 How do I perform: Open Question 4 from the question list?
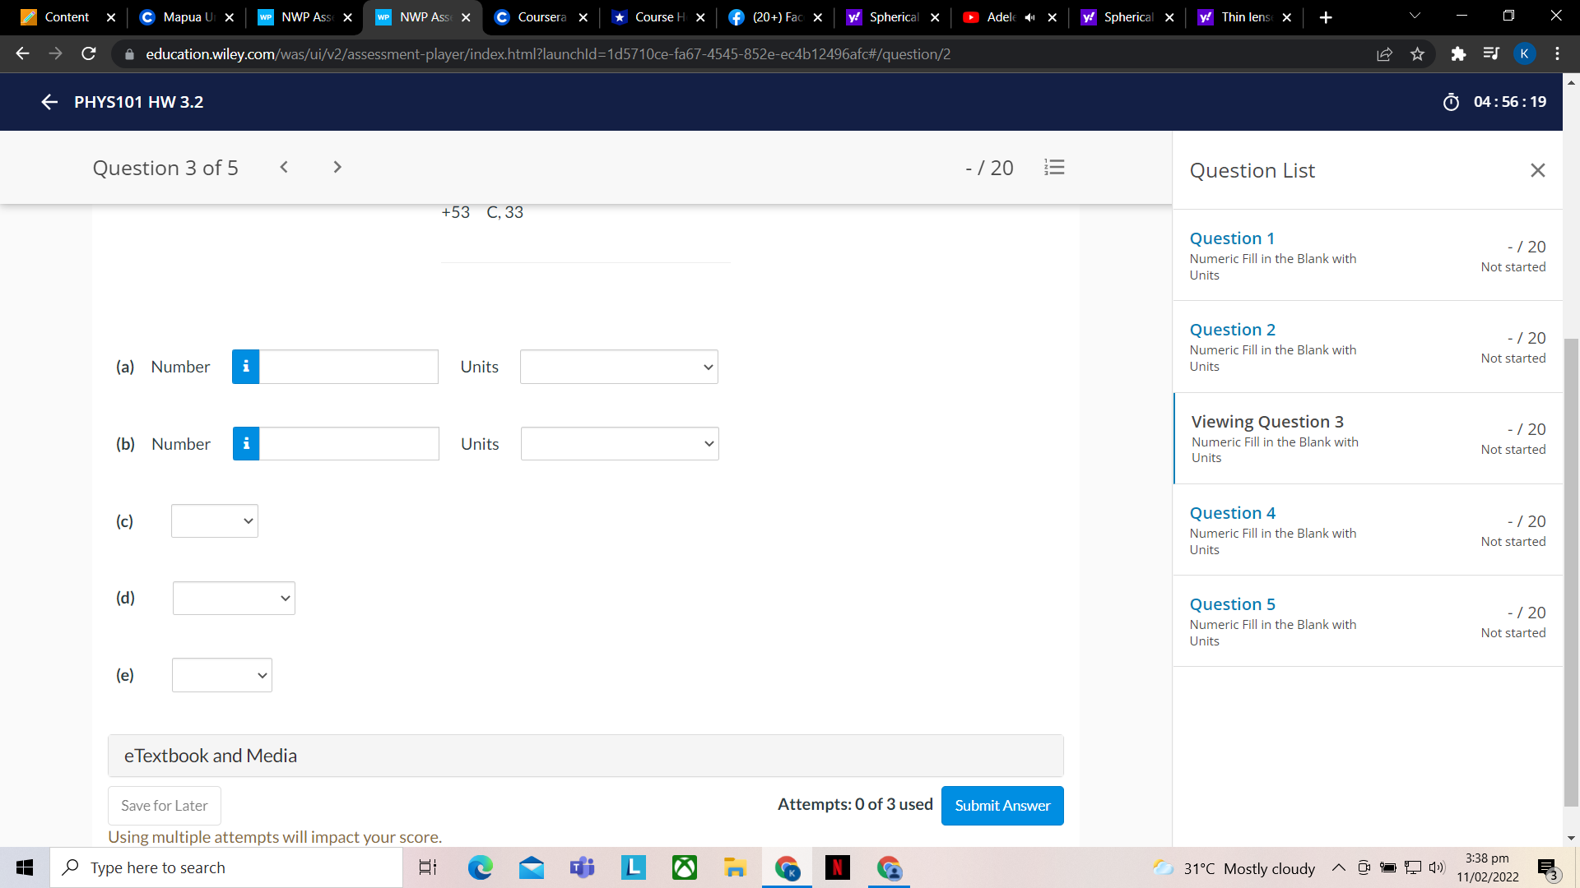point(1232,513)
